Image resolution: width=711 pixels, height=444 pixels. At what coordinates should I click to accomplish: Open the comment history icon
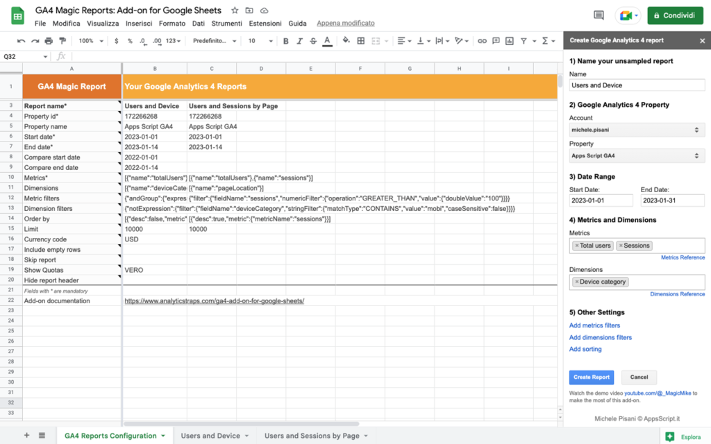click(599, 15)
